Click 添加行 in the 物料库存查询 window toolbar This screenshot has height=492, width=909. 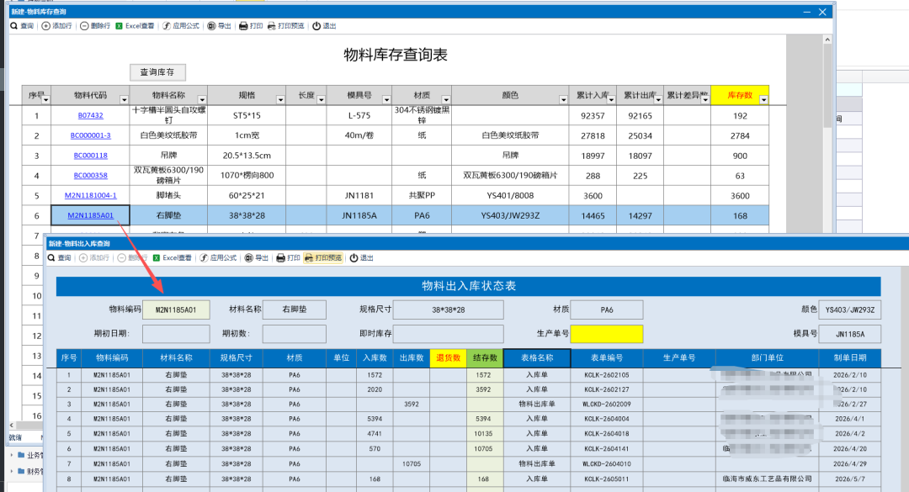[57, 26]
